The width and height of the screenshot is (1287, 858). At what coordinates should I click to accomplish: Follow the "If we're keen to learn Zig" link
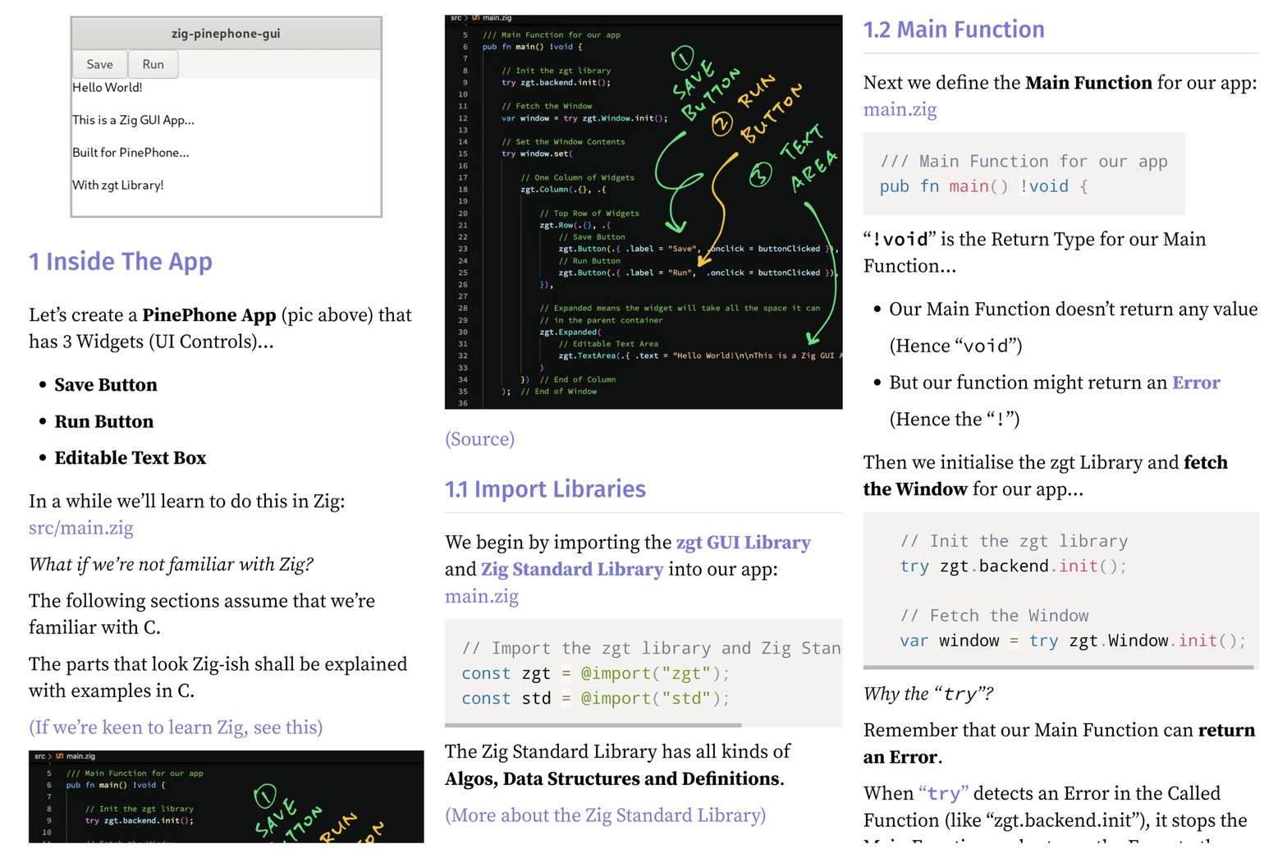pos(176,727)
